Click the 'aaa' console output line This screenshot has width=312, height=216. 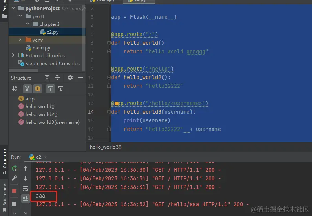tap(40, 196)
